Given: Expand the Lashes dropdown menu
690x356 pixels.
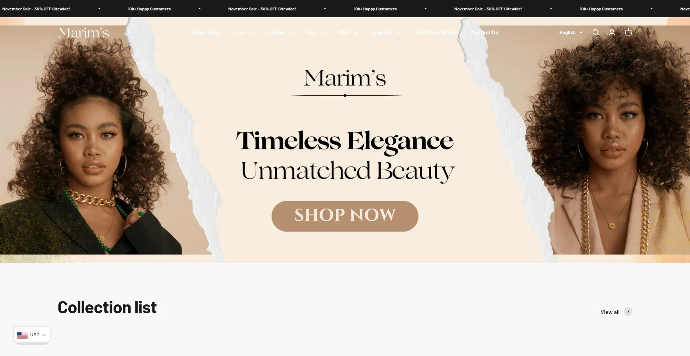Looking at the screenshot, I should 280,33.
